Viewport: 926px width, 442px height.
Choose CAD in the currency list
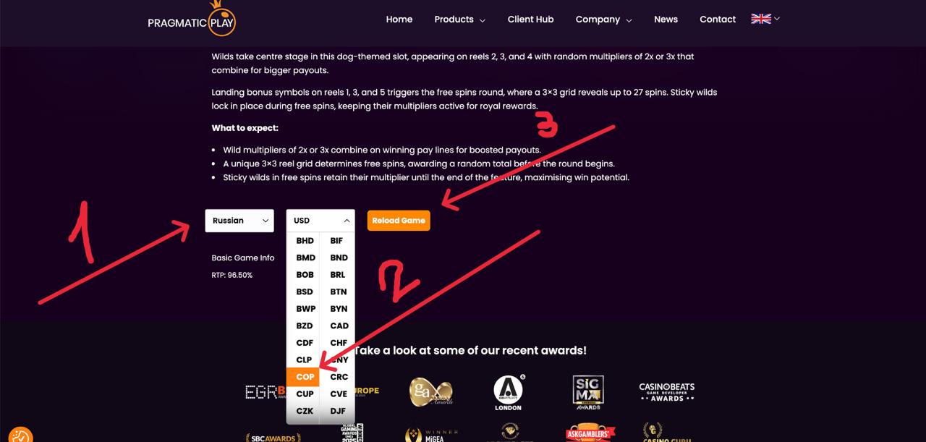pos(338,326)
